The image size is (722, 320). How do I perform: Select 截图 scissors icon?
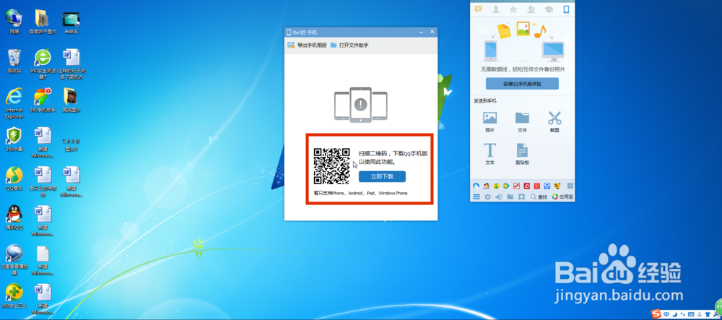(554, 122)
